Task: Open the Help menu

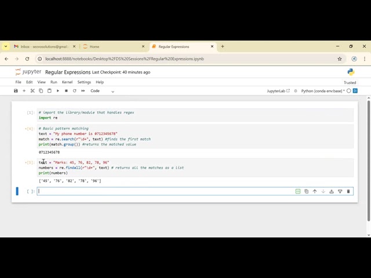Action: coord(100,82)
